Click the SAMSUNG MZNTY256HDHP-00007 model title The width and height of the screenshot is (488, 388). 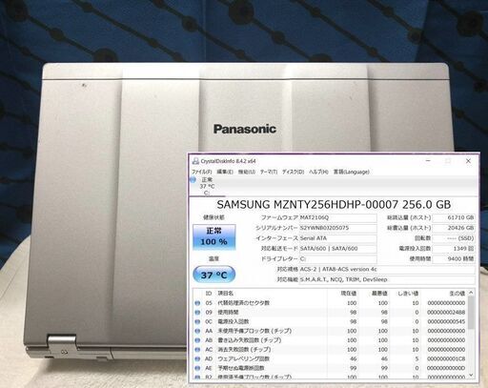coord(334,204)
